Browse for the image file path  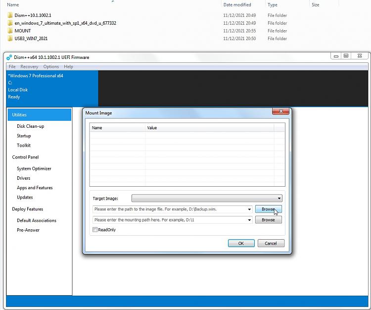pos(268,209)
